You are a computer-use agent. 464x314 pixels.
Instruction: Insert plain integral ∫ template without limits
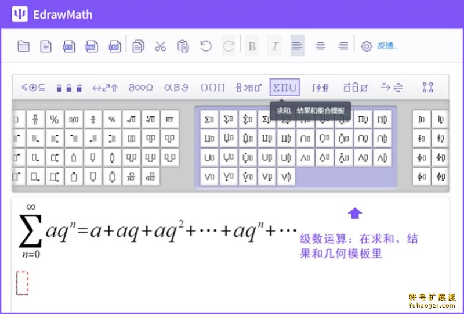tap(422, 120)
